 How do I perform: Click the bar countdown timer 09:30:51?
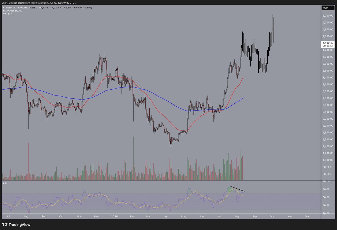[327, 46]
